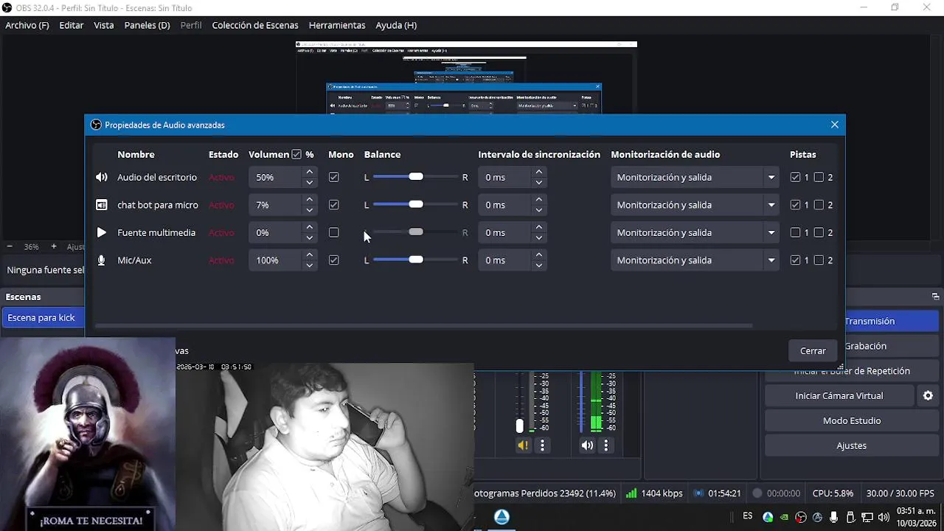
Task: Enable track 1 for Fuente multimedia
Action: click(x=795, y=232)
